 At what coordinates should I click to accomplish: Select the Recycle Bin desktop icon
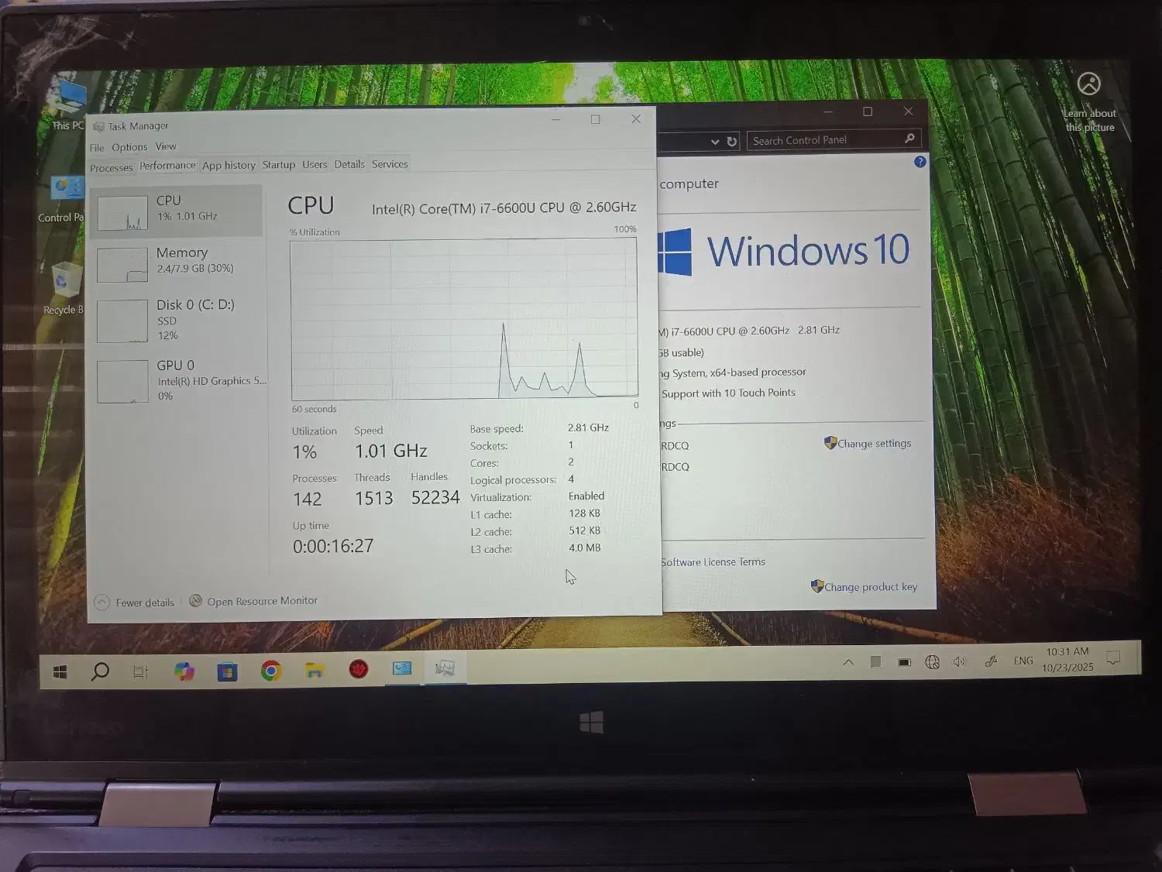(64, 289)
